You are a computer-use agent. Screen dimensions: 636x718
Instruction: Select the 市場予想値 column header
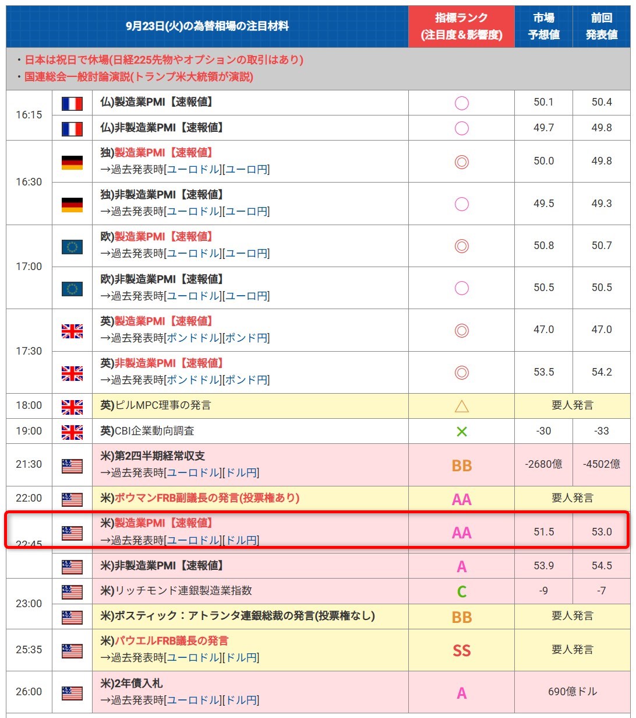point(543,26)
